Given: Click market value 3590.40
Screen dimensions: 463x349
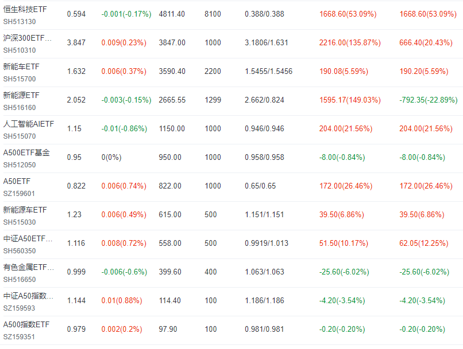Looking at the screenshot, I should 172,71.
